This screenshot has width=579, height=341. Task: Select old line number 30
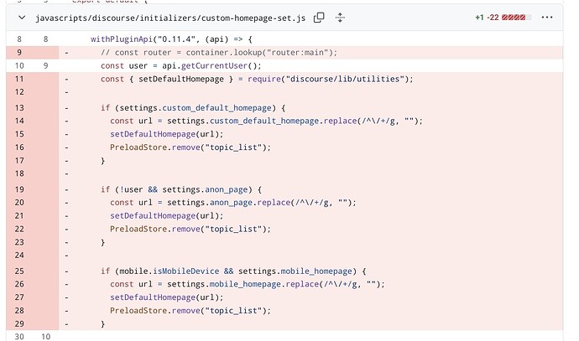pyautogui.click(x=19, y=337)
